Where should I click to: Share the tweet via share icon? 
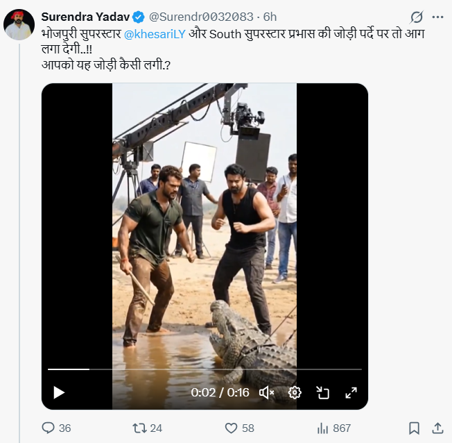coord(437,428)
